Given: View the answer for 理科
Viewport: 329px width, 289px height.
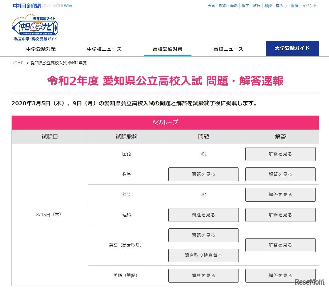Looking at the screenshot, I should pyautogui.click(x=280, y=215).
